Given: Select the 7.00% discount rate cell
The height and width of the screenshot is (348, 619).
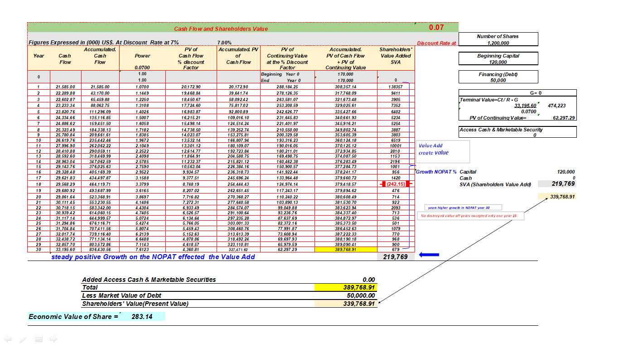Looking at the screenshot, I should click(x=225, y=43).
